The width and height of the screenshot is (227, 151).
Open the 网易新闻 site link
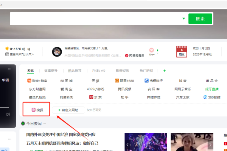click(67, 97)
